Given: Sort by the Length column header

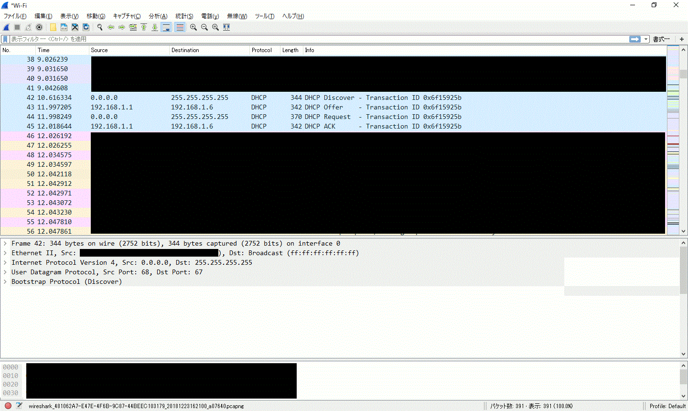Looking at the screenshot, I should point(291,50).
